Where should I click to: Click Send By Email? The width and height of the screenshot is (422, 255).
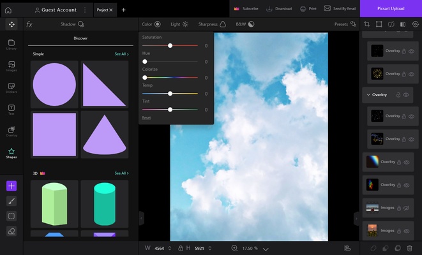click(x=340, y=8)
